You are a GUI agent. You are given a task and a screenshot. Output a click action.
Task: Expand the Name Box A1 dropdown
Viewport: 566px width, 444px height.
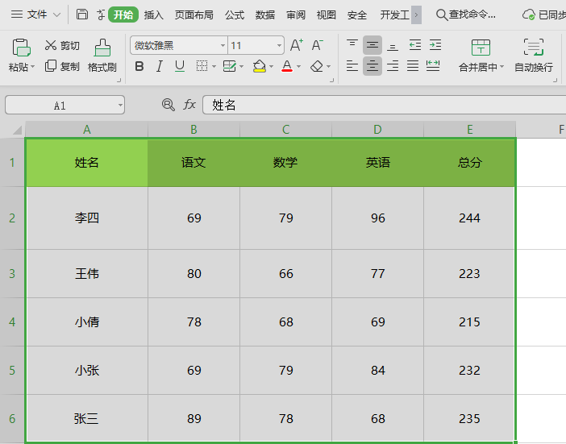[120, 105]
